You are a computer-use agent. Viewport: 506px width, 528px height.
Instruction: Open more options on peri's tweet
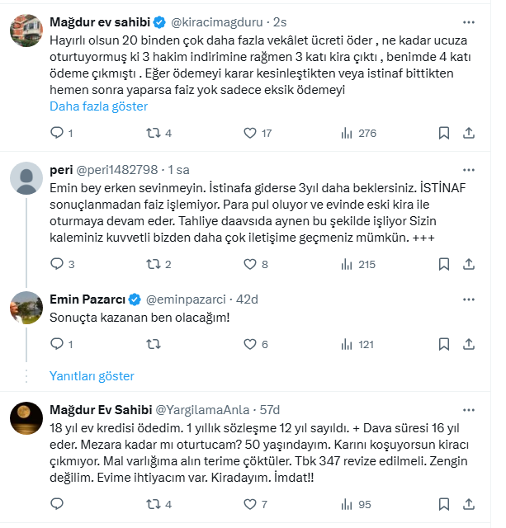469,170
